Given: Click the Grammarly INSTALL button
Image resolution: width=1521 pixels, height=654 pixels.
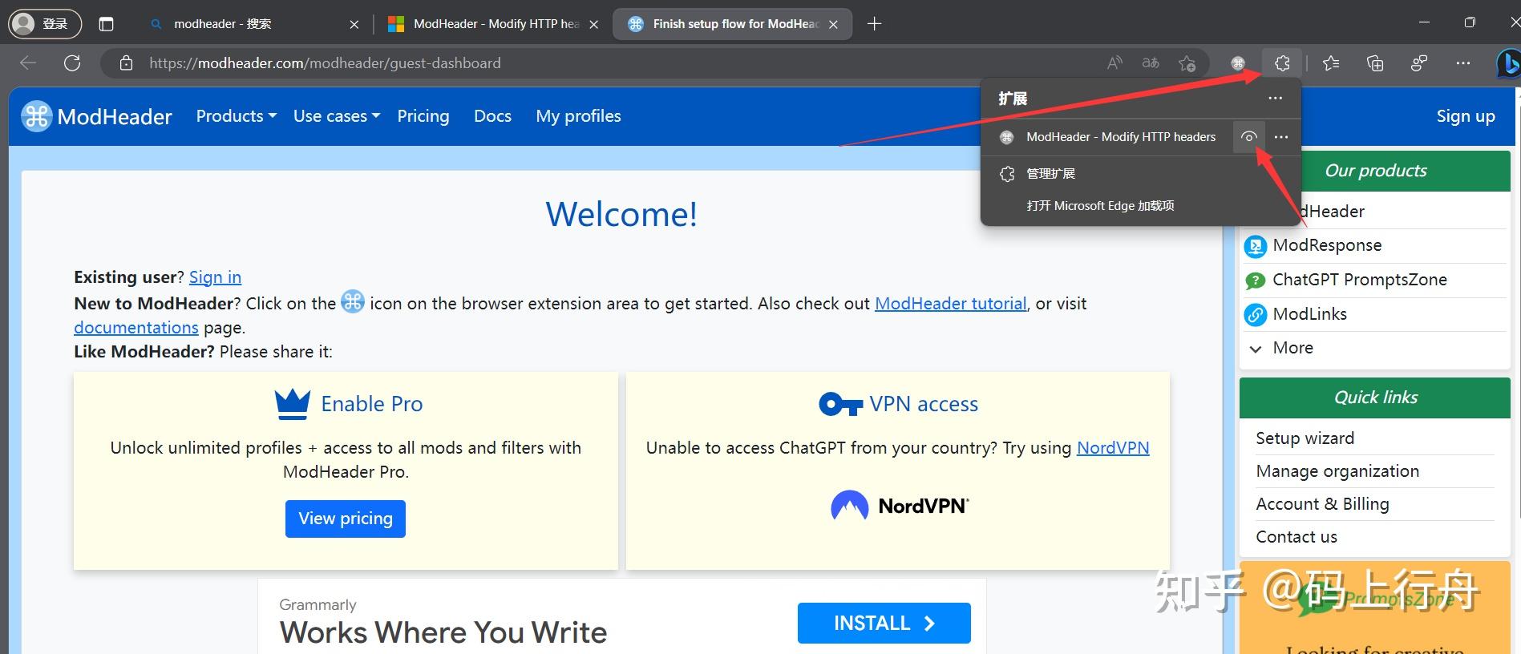Looking at the screenshot, I should [x=884, y=623].
